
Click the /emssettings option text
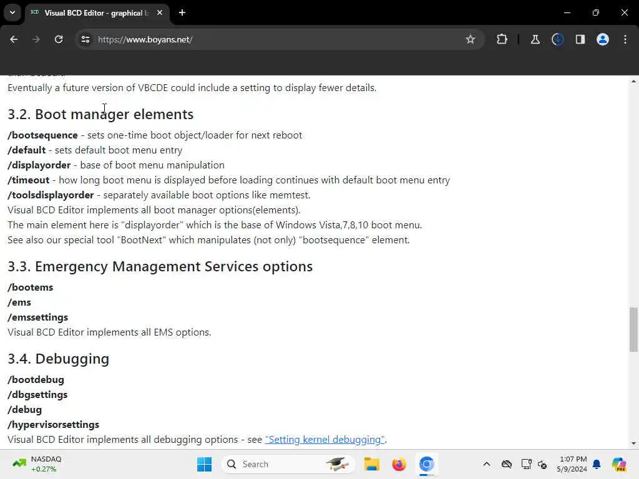pyautogui.click(x=37, y=317)
